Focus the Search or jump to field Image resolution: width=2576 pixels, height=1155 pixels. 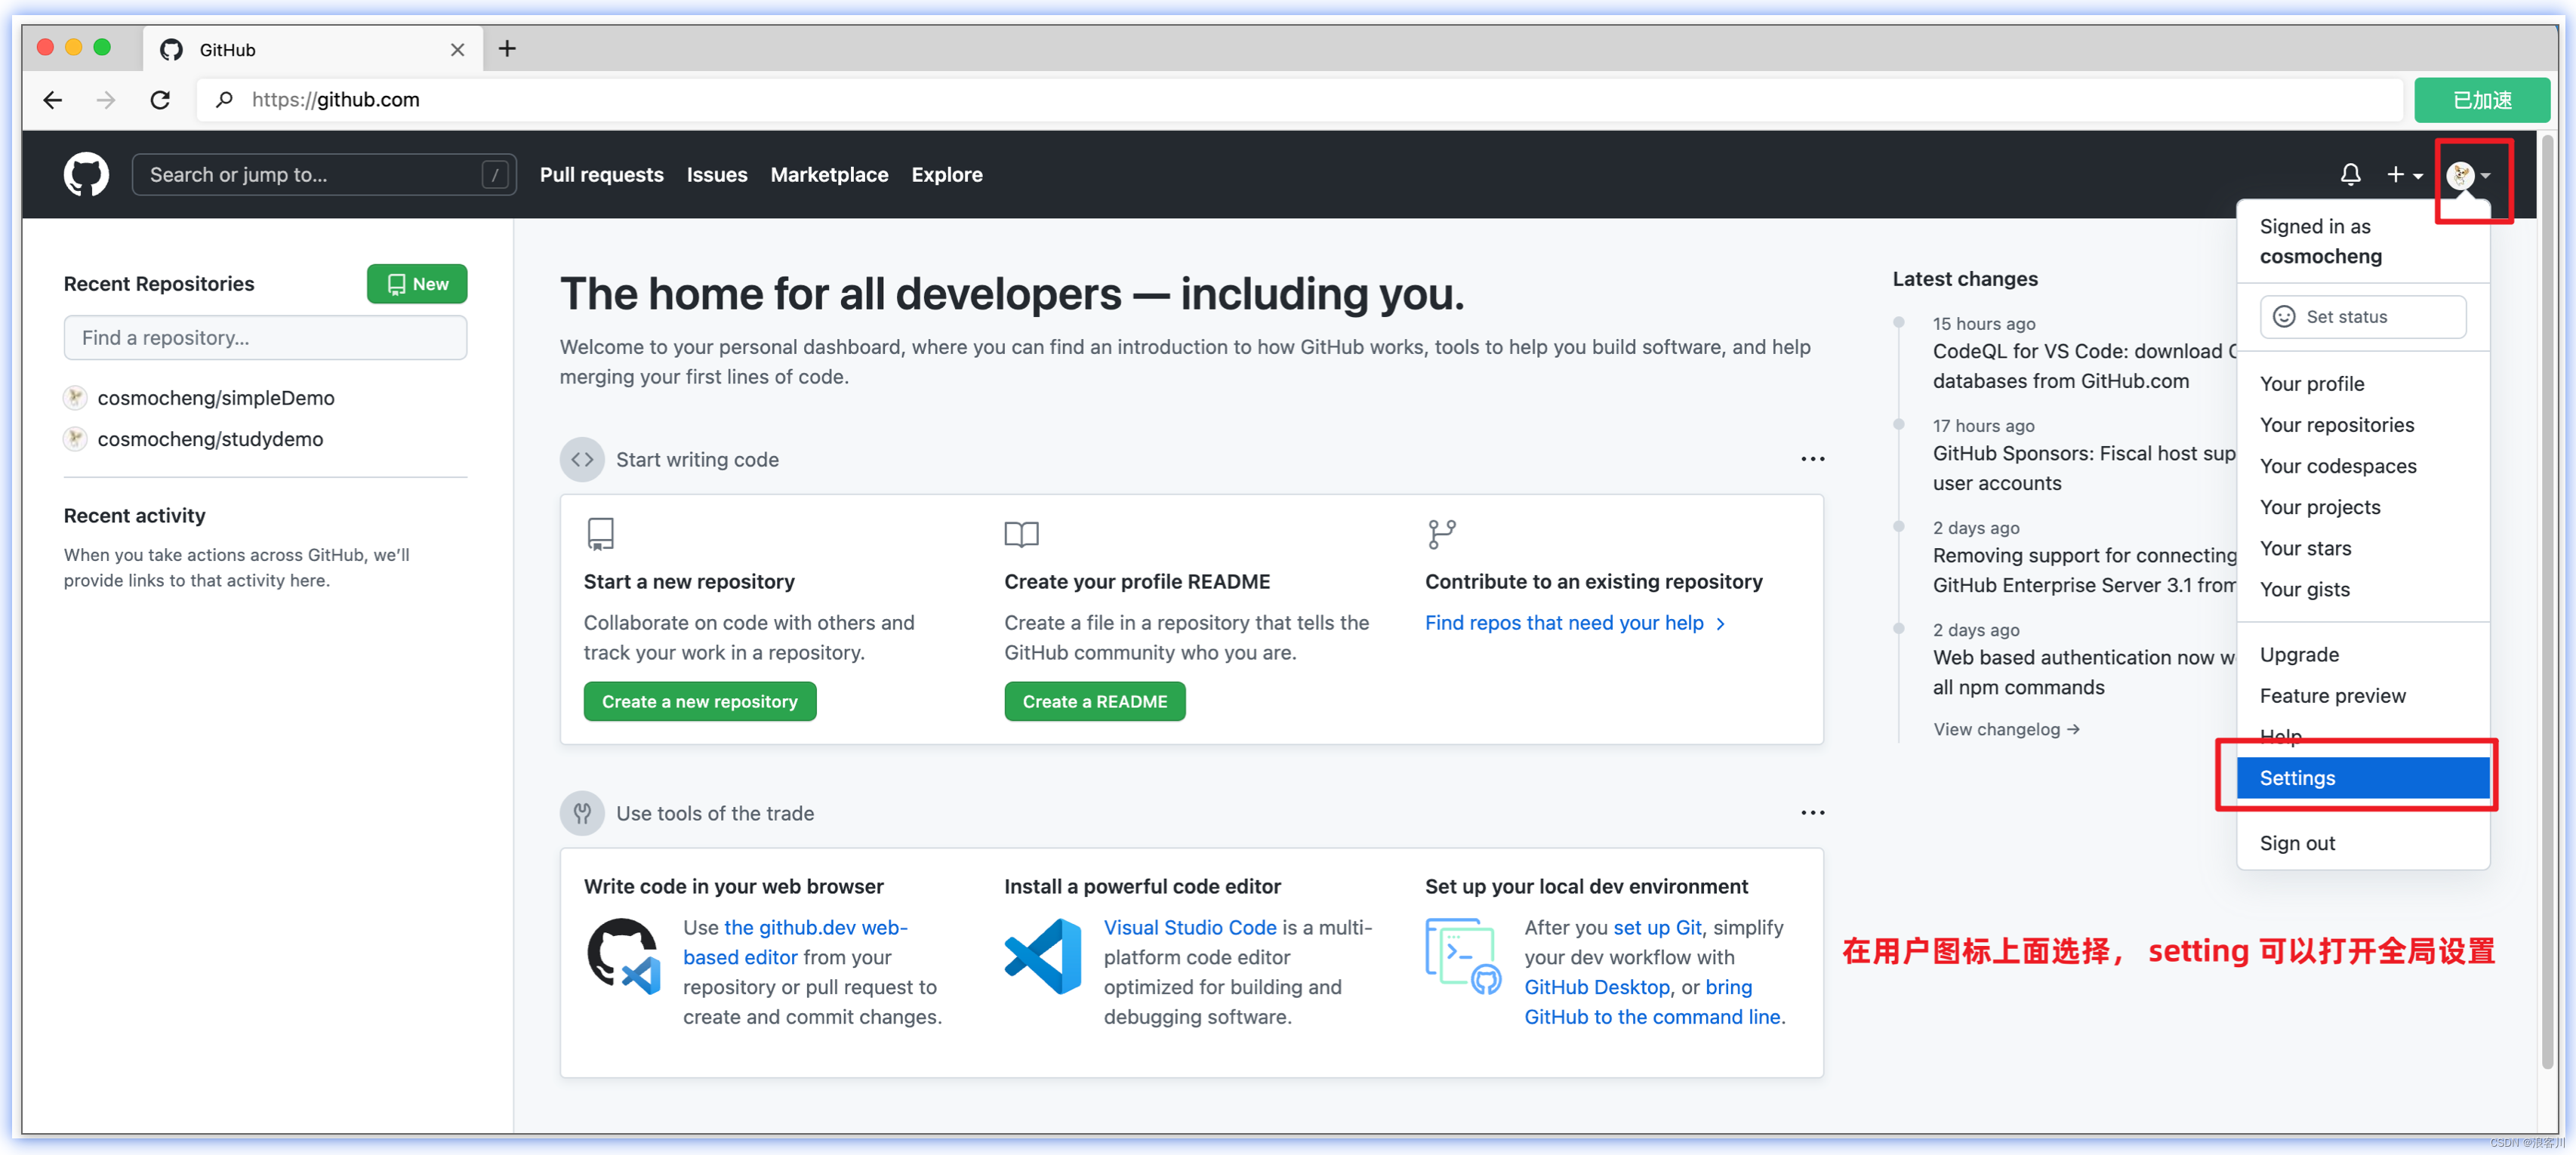[324, 175]
